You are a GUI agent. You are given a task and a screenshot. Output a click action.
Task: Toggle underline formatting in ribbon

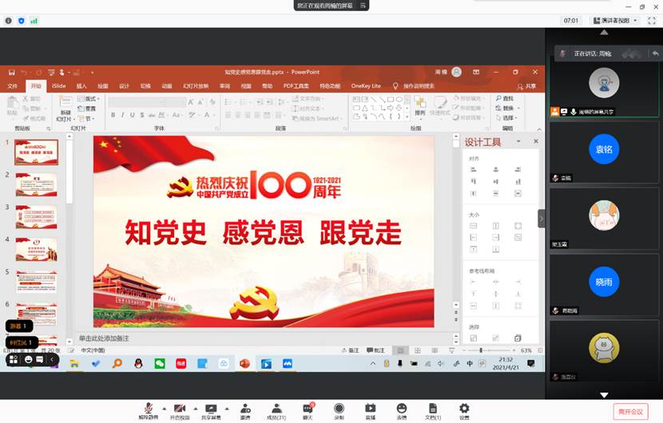pos(133,115)
